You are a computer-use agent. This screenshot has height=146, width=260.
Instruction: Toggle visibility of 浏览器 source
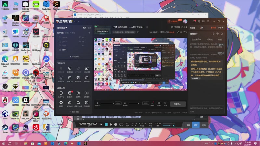(x=83, y=37)
